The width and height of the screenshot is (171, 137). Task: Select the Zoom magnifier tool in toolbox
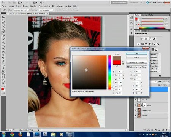click(x=3, y=83)
